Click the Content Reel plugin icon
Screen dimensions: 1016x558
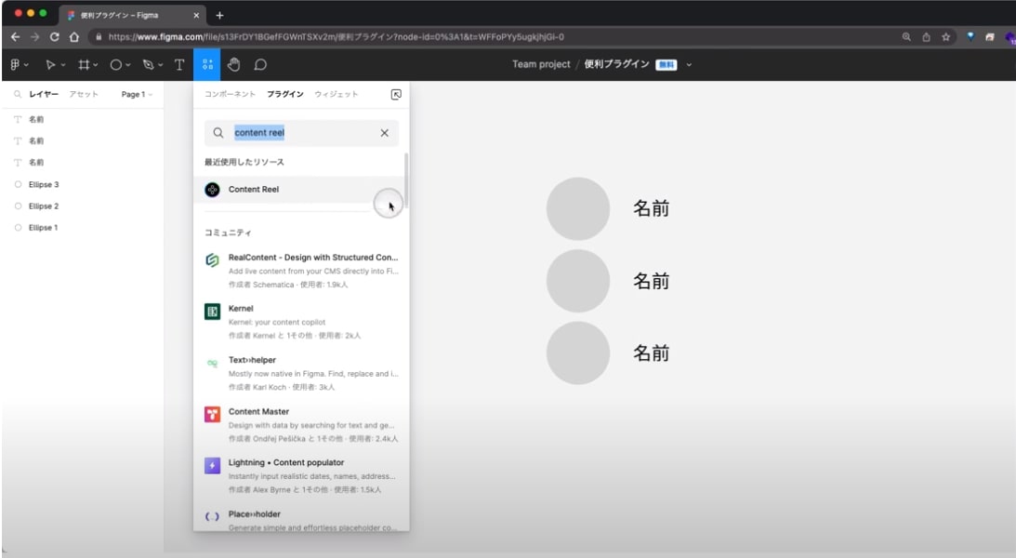(212, 189)
